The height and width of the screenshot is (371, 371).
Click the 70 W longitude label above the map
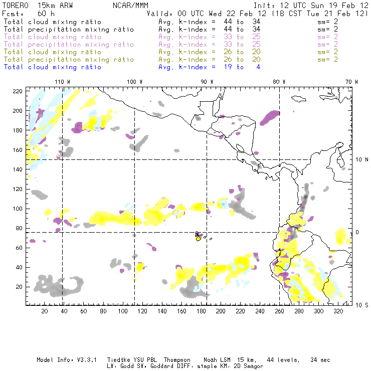click(352, 81)
